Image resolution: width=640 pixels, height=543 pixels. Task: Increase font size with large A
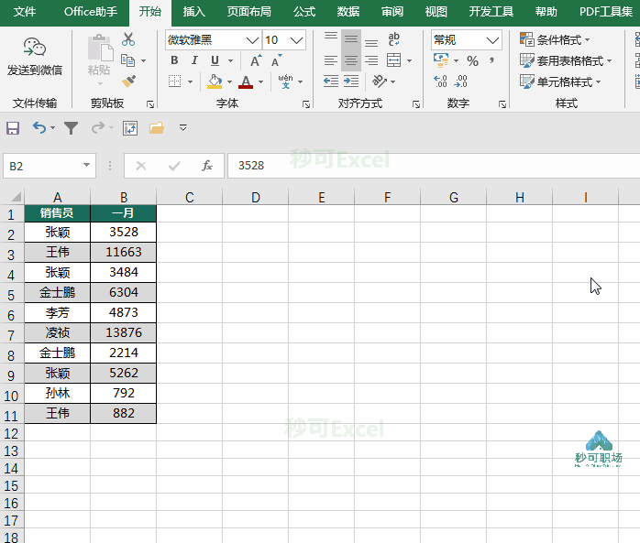click(257, 60)
